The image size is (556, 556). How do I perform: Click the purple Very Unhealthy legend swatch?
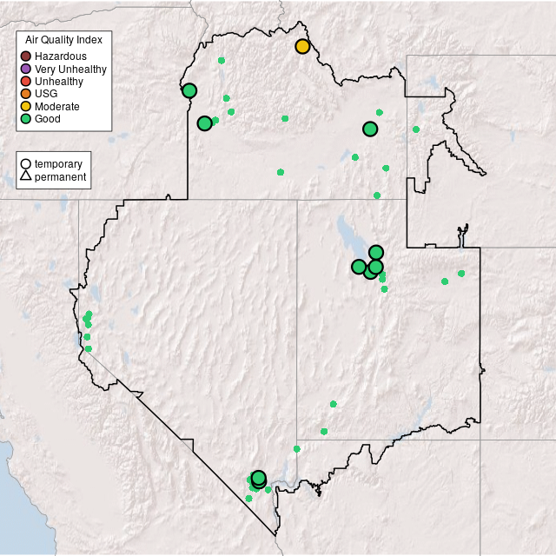26,69
